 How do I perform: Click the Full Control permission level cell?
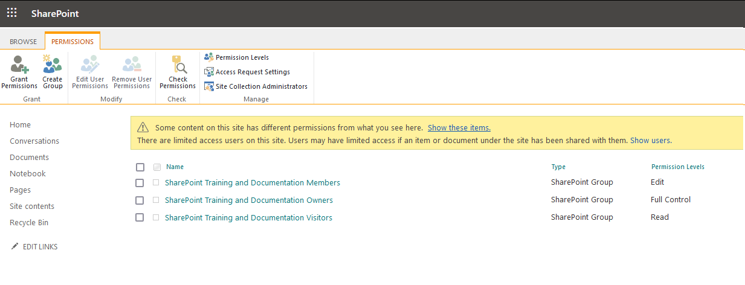coord(671,199)
